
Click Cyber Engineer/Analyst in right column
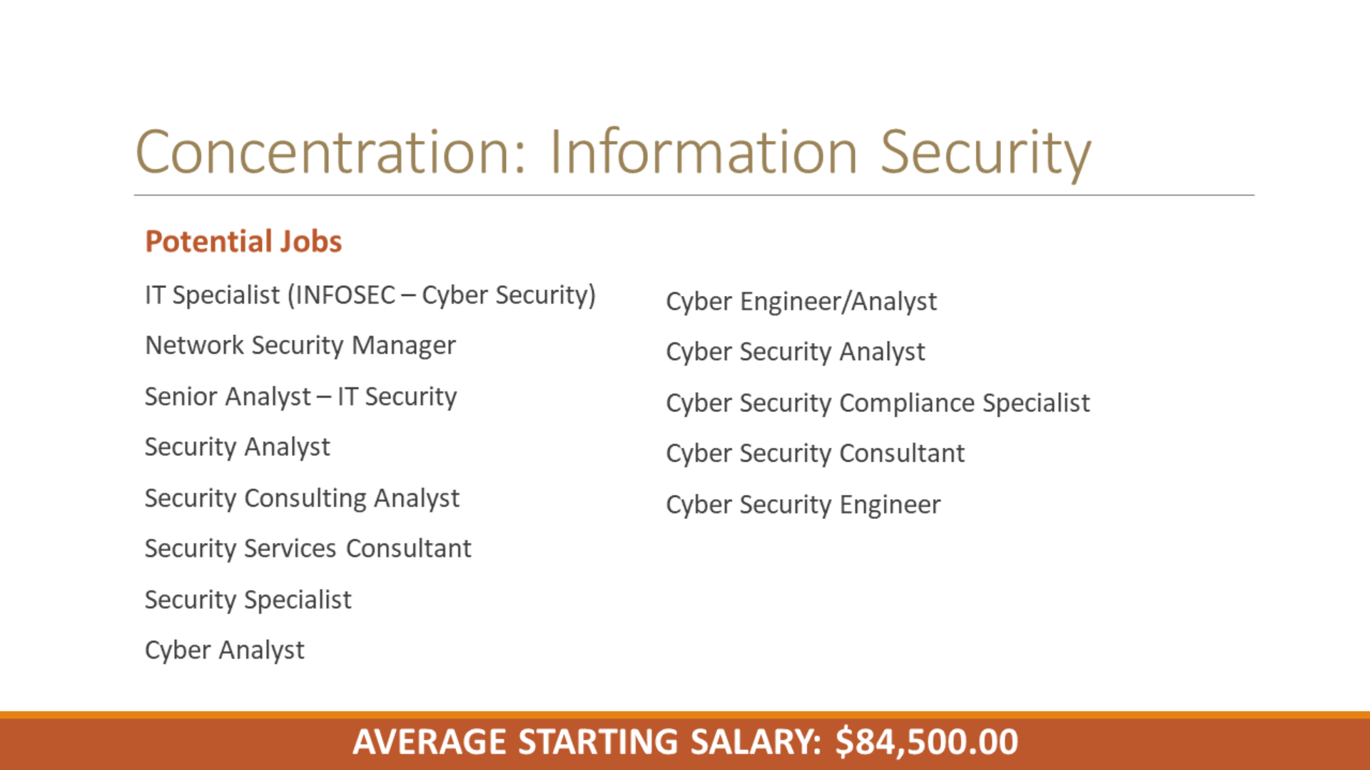801,302
